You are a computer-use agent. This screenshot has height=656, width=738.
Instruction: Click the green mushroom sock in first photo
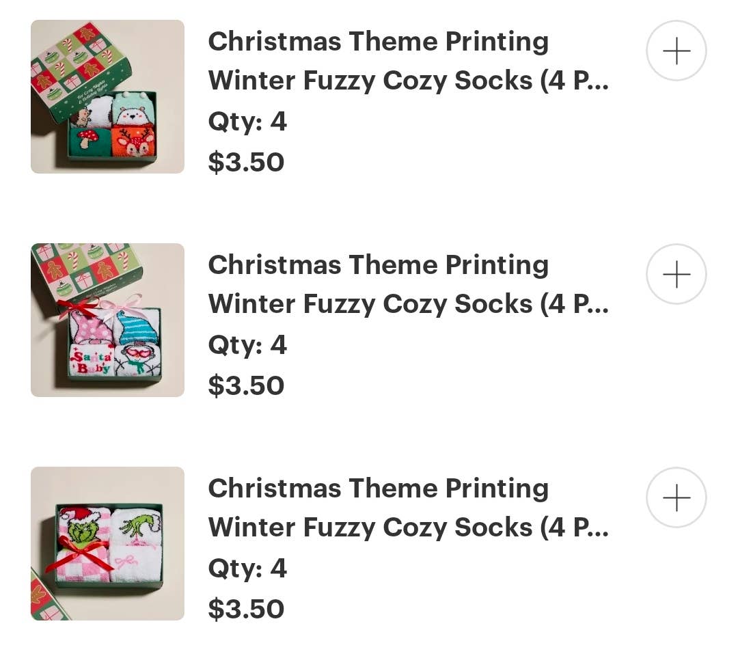pos(90,140)
